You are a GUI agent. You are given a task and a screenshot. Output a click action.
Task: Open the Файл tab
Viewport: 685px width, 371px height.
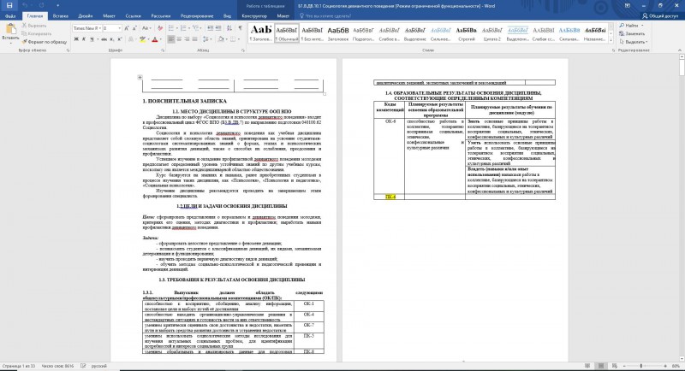click(x=10, y=16)
